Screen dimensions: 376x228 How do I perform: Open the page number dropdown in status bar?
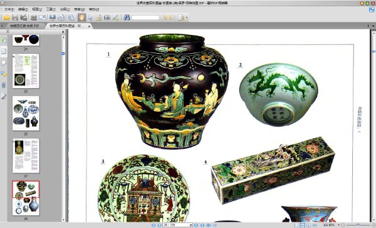[191, 225]
